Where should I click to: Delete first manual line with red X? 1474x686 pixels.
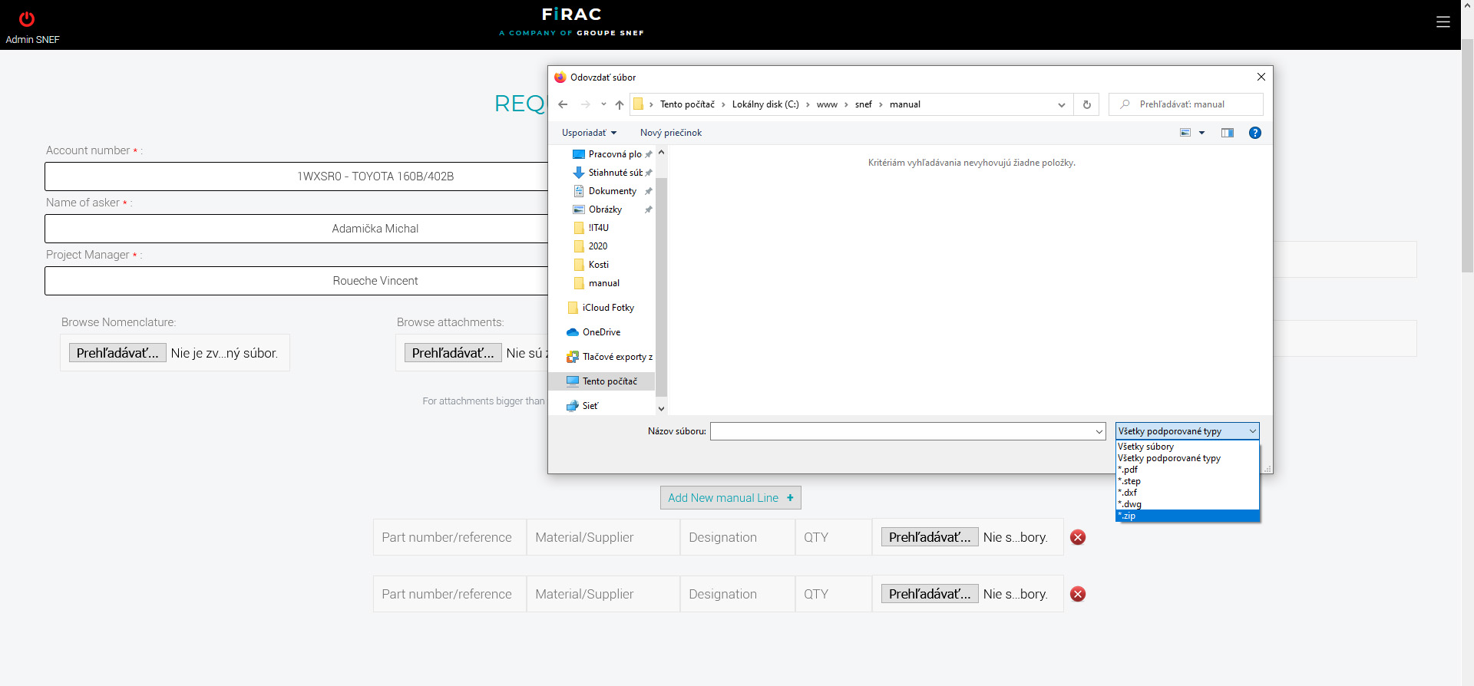click(x=1078, y=537)
